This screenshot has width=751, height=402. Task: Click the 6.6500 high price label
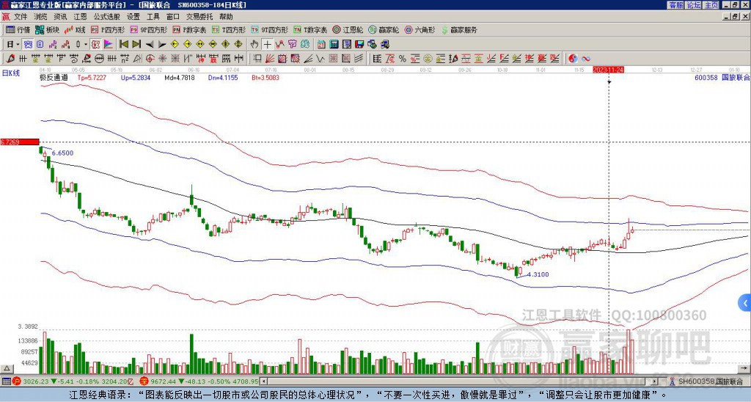click(x=63, y=153)
